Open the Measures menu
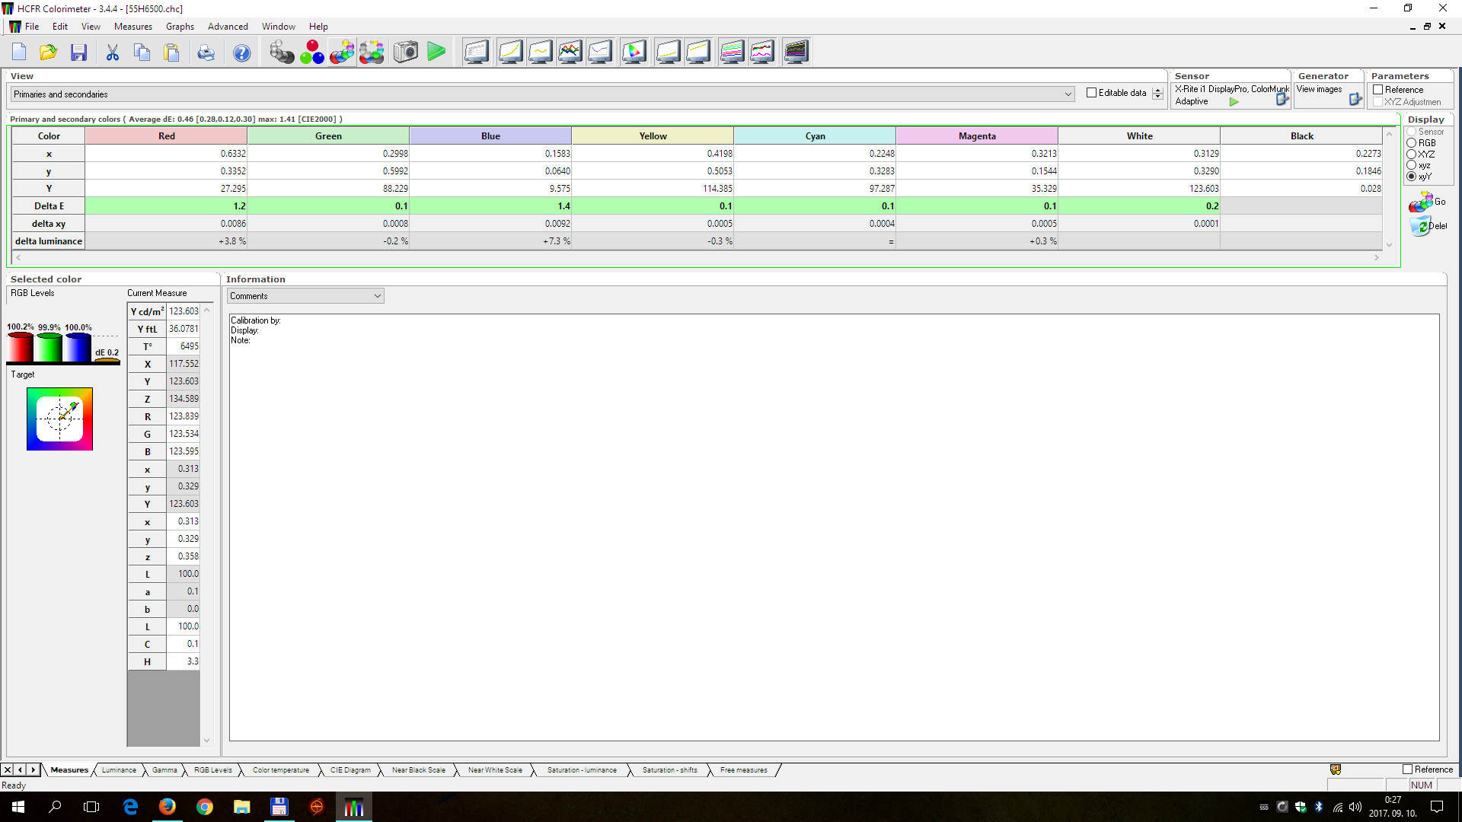This screenshot has width=1462, height=822. point(133,27)
